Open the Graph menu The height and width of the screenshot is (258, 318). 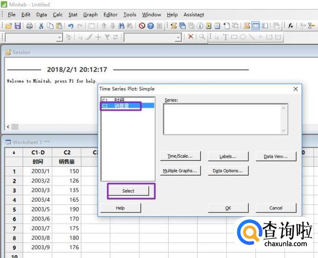click(x=90, y=15)
